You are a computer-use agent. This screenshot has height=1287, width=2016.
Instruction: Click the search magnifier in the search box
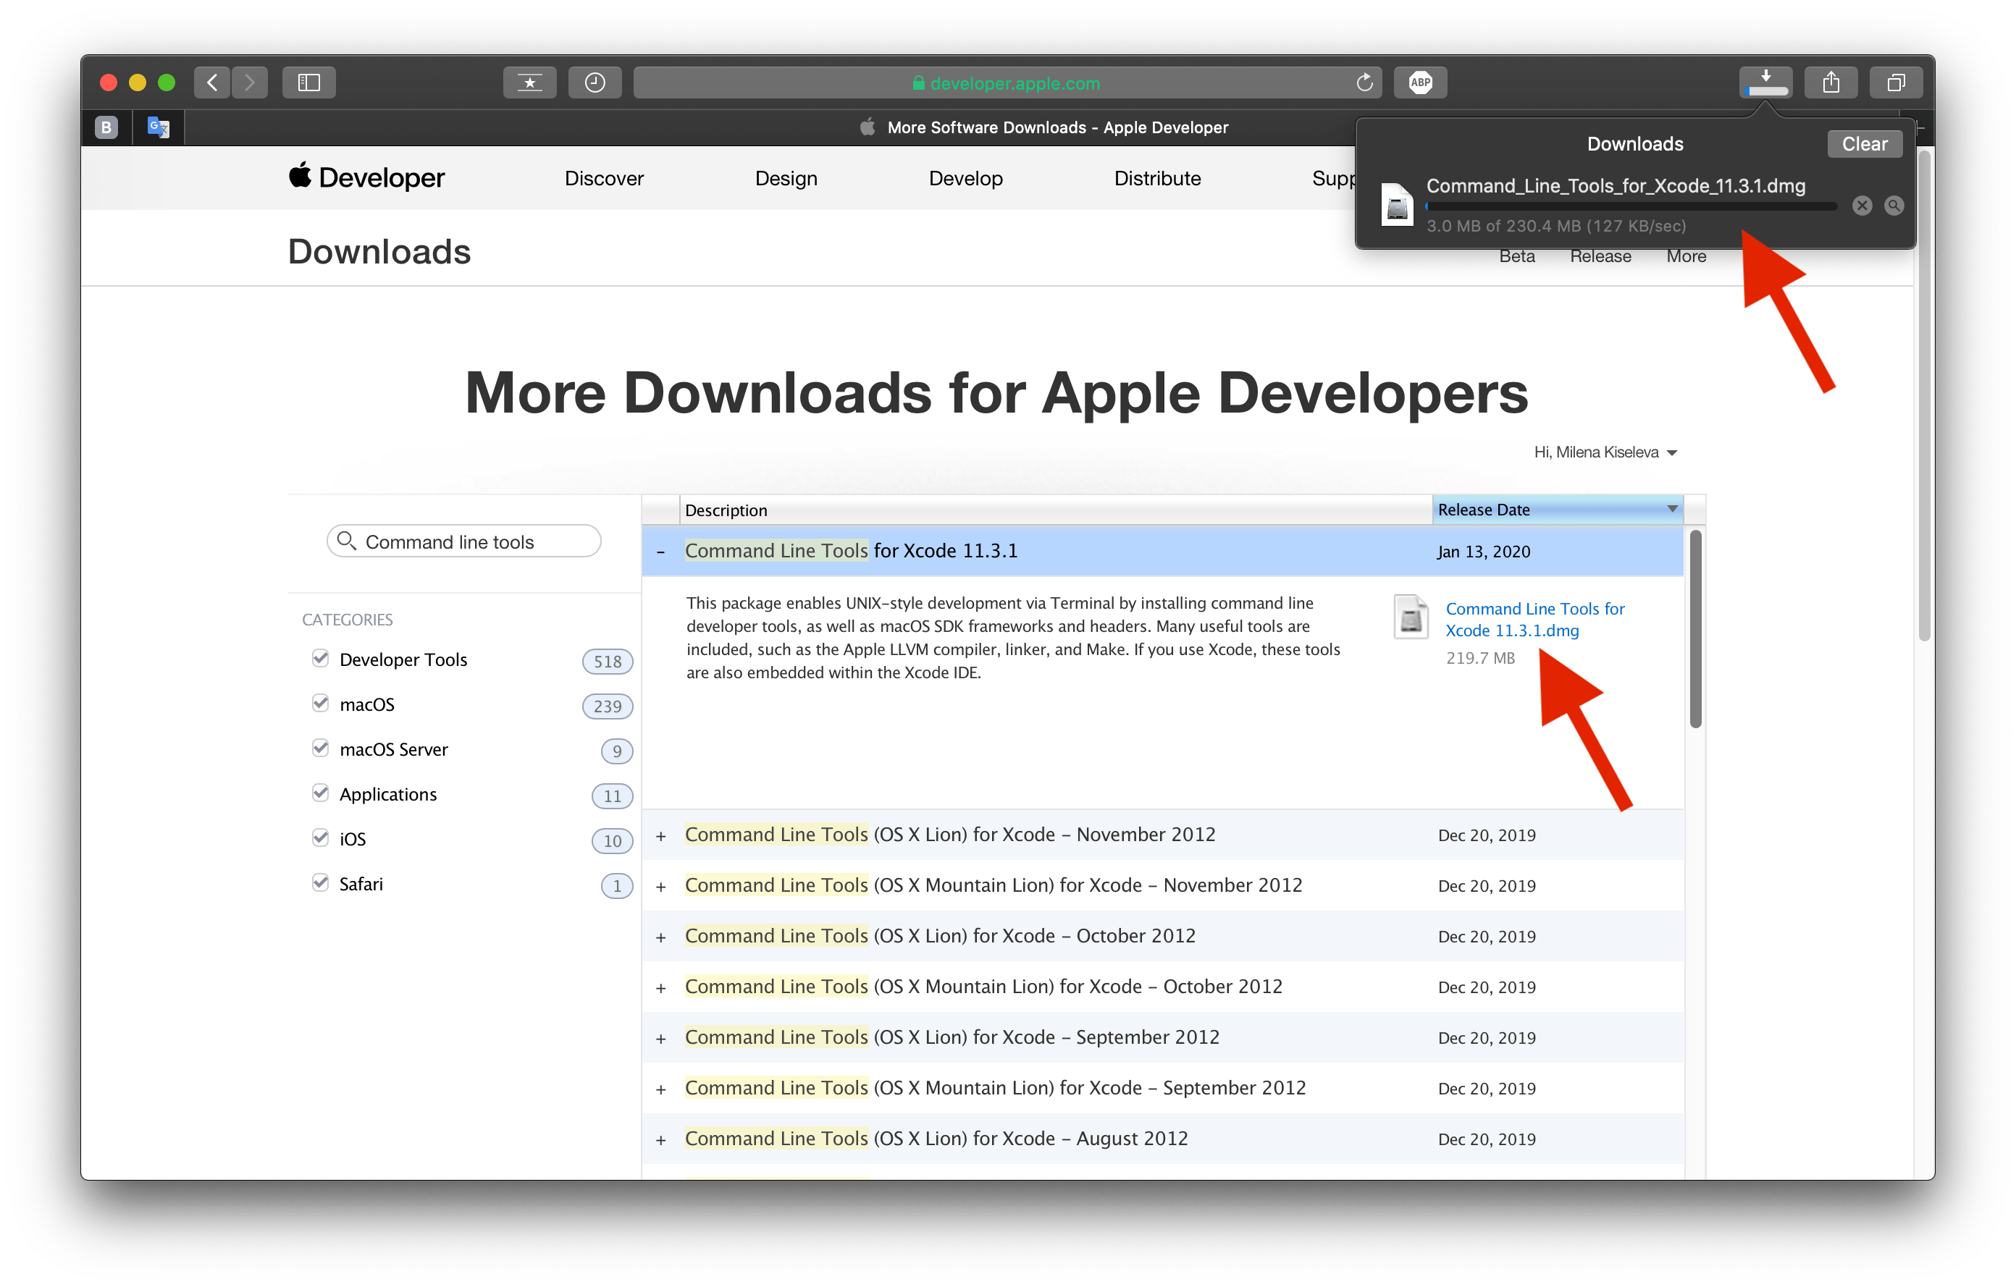point(347,541)
